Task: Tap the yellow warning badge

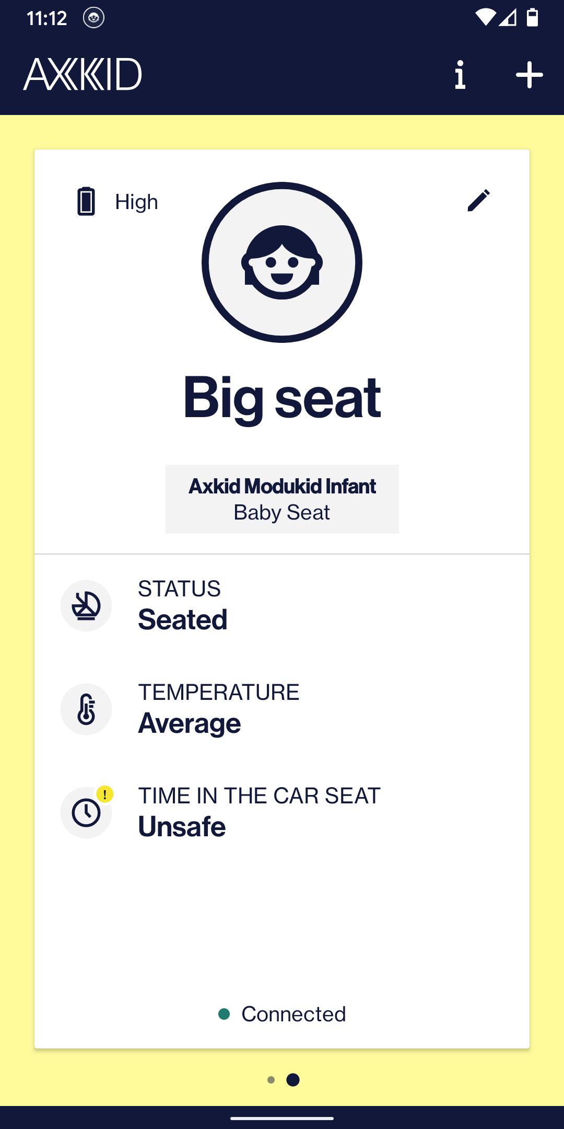Action: [x=105, y=794]
